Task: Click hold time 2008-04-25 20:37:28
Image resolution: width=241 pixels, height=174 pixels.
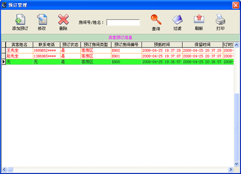Action: click(202, 50)
